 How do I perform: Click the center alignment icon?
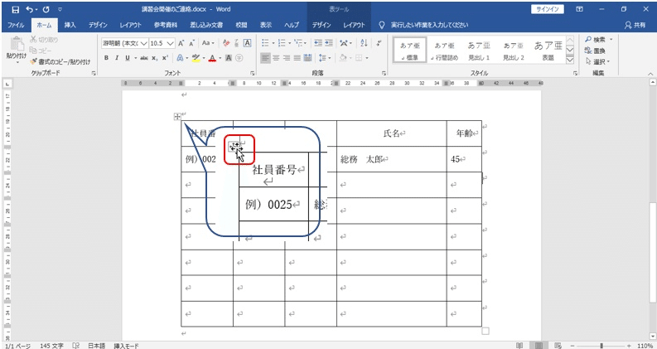pos(276,58)
